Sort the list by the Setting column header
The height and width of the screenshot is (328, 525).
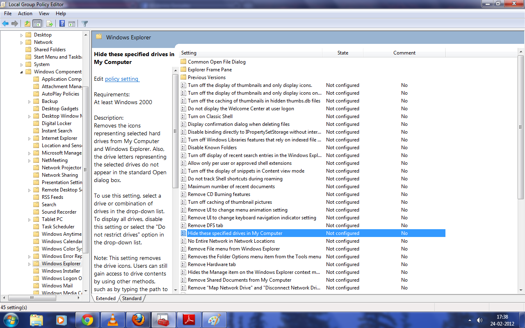click(251, 53)
